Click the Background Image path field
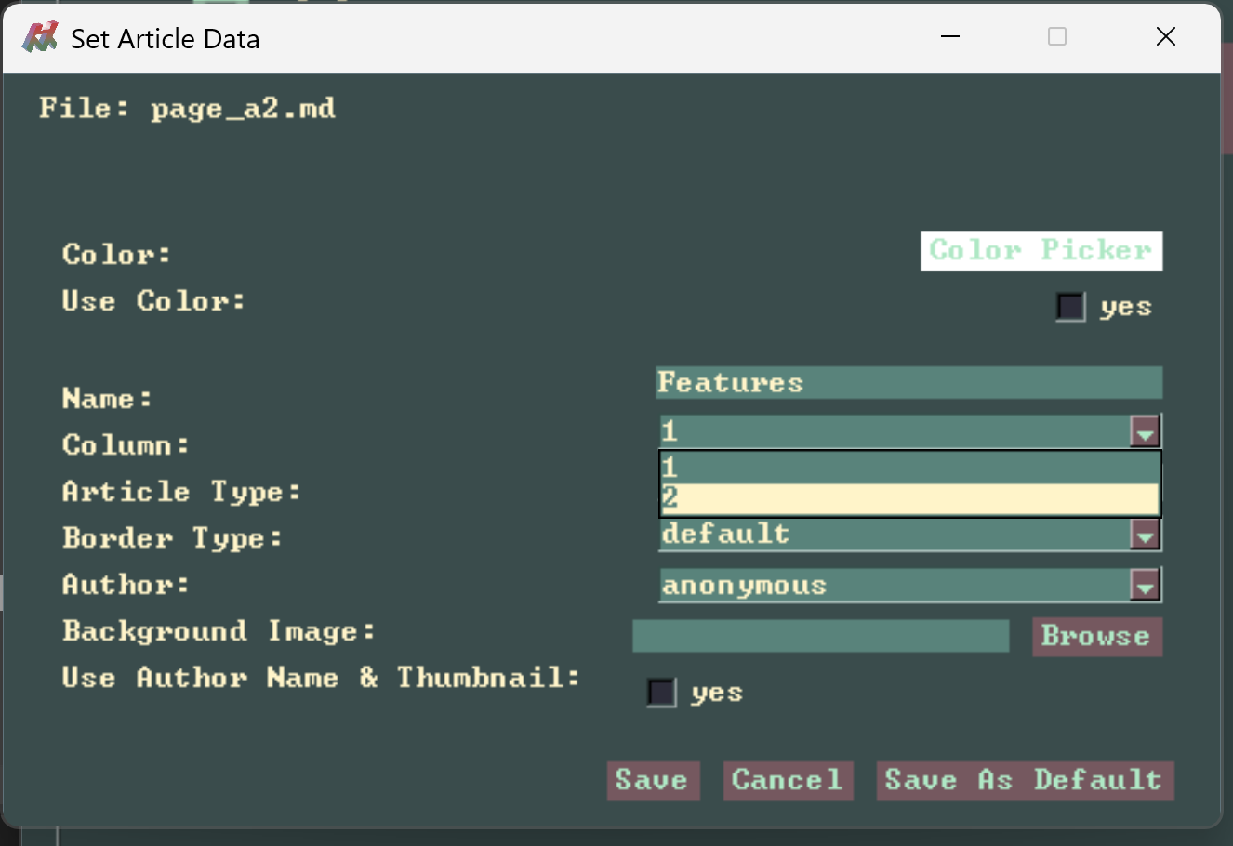Screen dimensions: 1233x846 (820, 637)
